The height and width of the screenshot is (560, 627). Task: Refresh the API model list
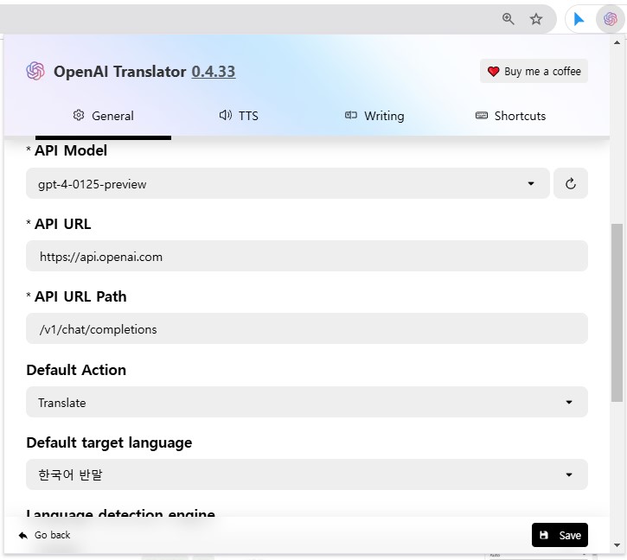pos(571,184)
